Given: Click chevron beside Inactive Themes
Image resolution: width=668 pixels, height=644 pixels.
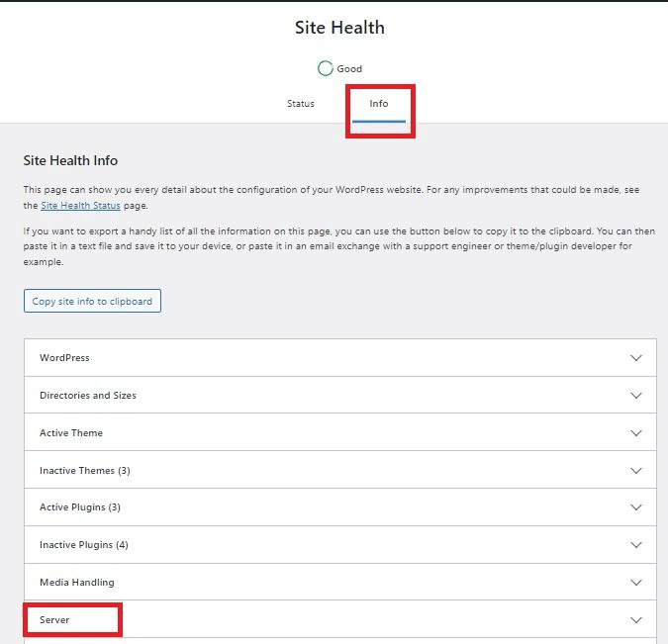Looking at the screenshot, I should pyautogui.click(x=636, y=471).
